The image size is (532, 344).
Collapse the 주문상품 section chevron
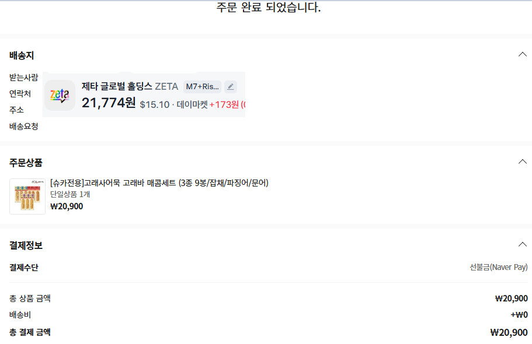(523, 162)
